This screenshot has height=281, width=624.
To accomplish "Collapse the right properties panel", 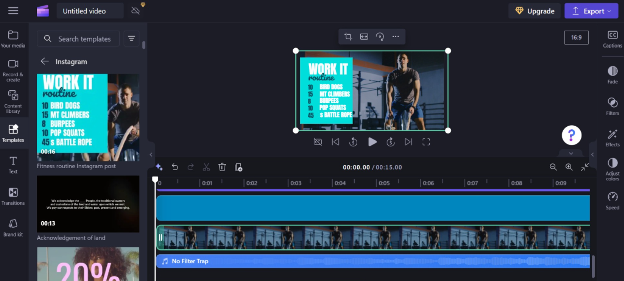I will click(592, 155).
